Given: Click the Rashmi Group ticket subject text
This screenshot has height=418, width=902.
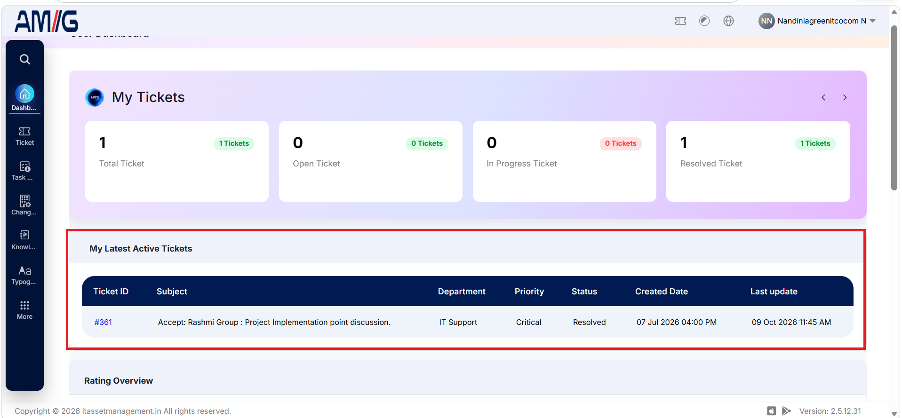Looking at the screenshot, I should (274, 322).
